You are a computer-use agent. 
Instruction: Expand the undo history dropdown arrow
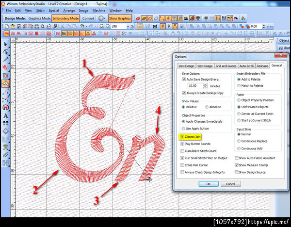pyautogui.click(x=86, y=27)
